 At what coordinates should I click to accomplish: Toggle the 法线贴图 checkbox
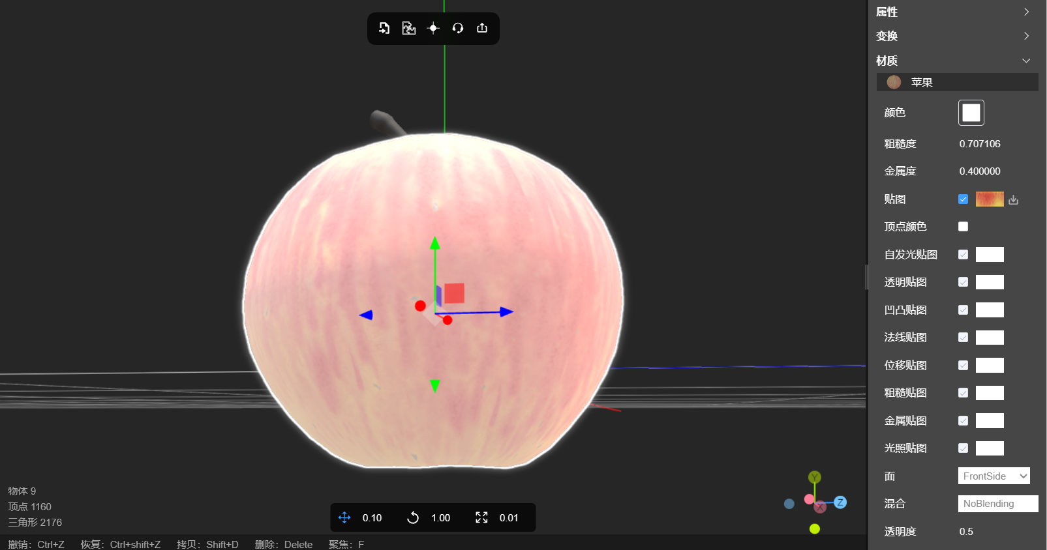click(963, 338)
